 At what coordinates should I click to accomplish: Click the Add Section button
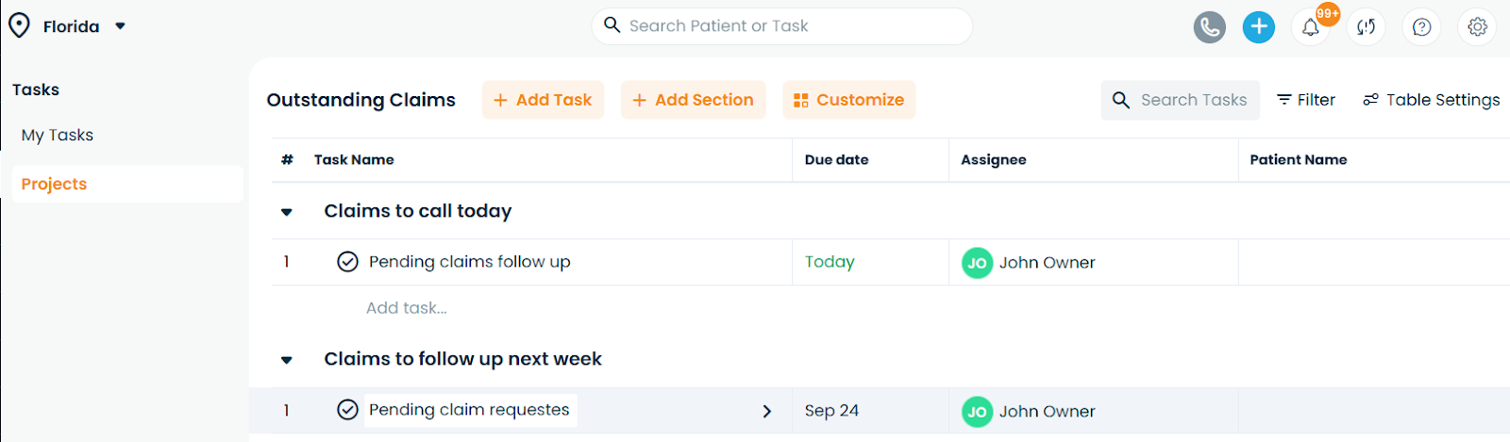click(x=693, y=100)
